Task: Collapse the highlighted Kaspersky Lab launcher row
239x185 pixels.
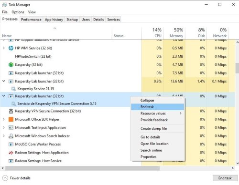Action: [x=4, y=96]
